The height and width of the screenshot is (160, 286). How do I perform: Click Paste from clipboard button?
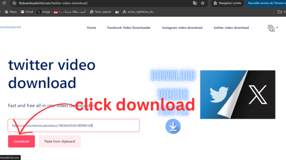60,141
